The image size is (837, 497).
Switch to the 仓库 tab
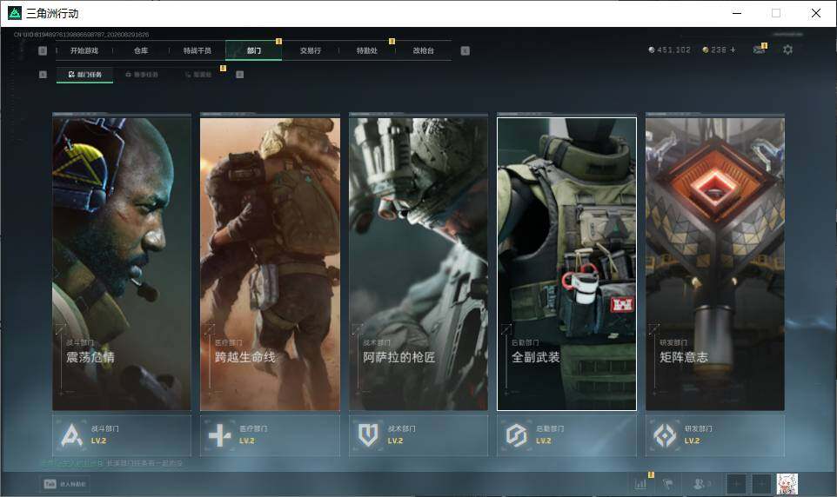[x=141, y=50]
